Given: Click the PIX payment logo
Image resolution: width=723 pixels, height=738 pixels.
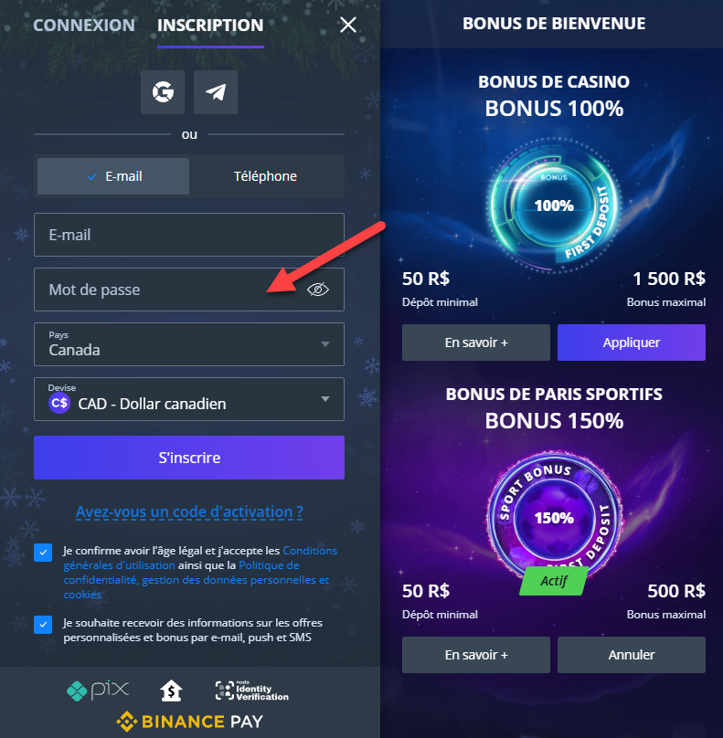Looking at the screenshot, I should click(98, 691).
